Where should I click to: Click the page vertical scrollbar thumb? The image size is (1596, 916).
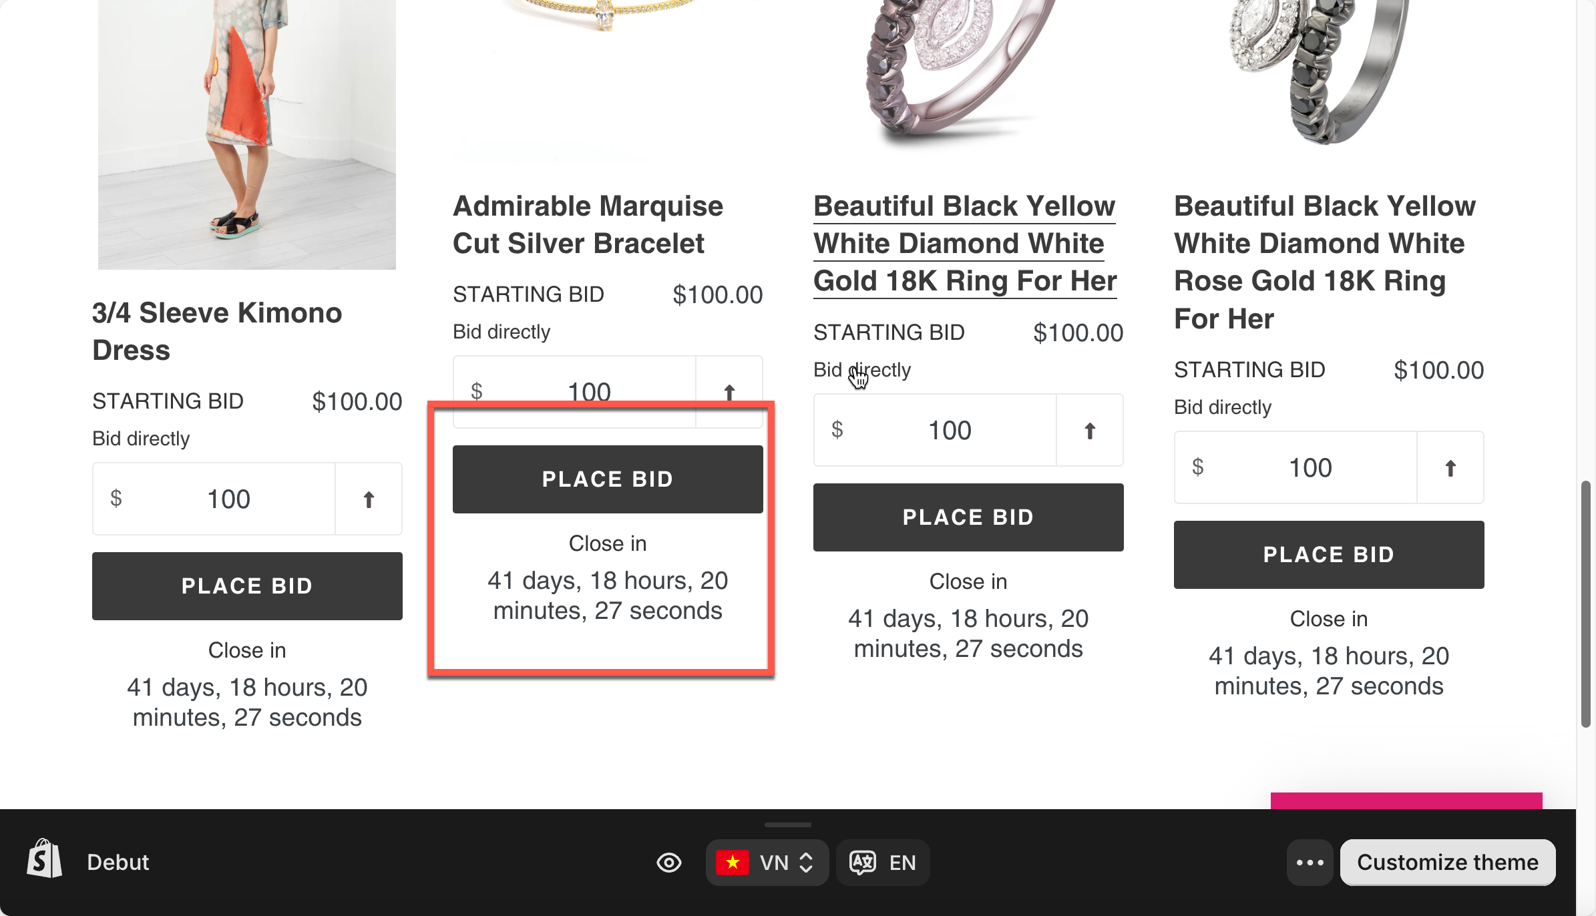pos(1585,604)
